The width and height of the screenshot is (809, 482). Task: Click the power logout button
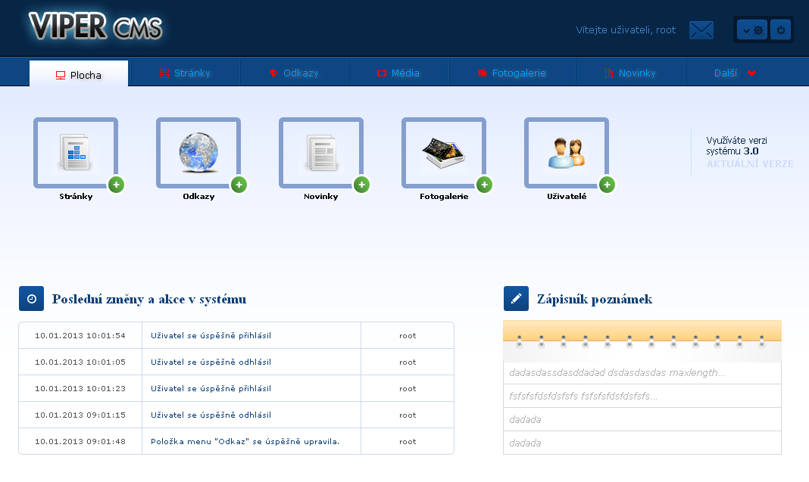pyautogui.click(x=781, y=30)
